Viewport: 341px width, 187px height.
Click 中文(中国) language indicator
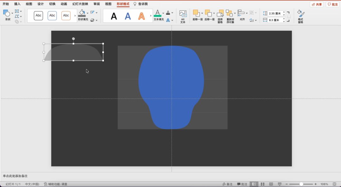[32, 184]
